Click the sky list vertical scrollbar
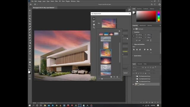The height and width of the screenshot is (107, 190). point(120,53)
